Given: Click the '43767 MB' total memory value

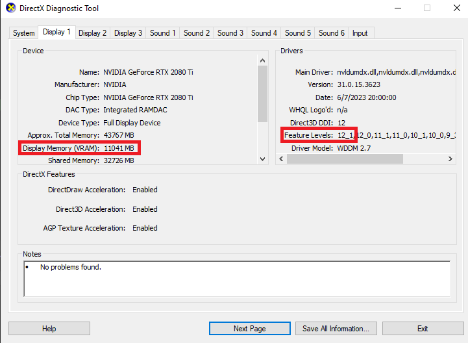Looking at the screenshot, I should [x=119, y=135].
